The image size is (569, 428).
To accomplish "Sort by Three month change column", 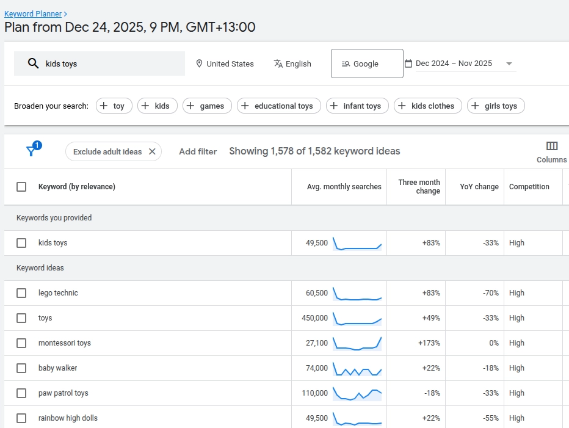I will point(419,187).
